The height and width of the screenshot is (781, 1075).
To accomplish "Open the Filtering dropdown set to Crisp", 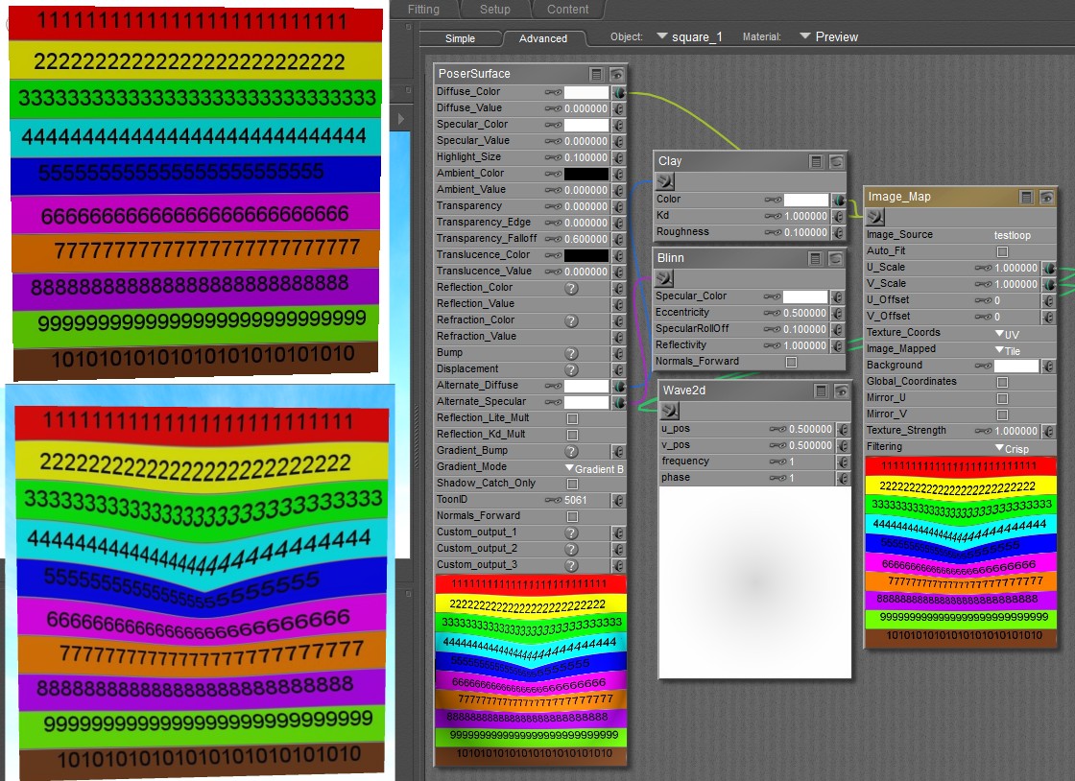I will tap(1011, 447).
